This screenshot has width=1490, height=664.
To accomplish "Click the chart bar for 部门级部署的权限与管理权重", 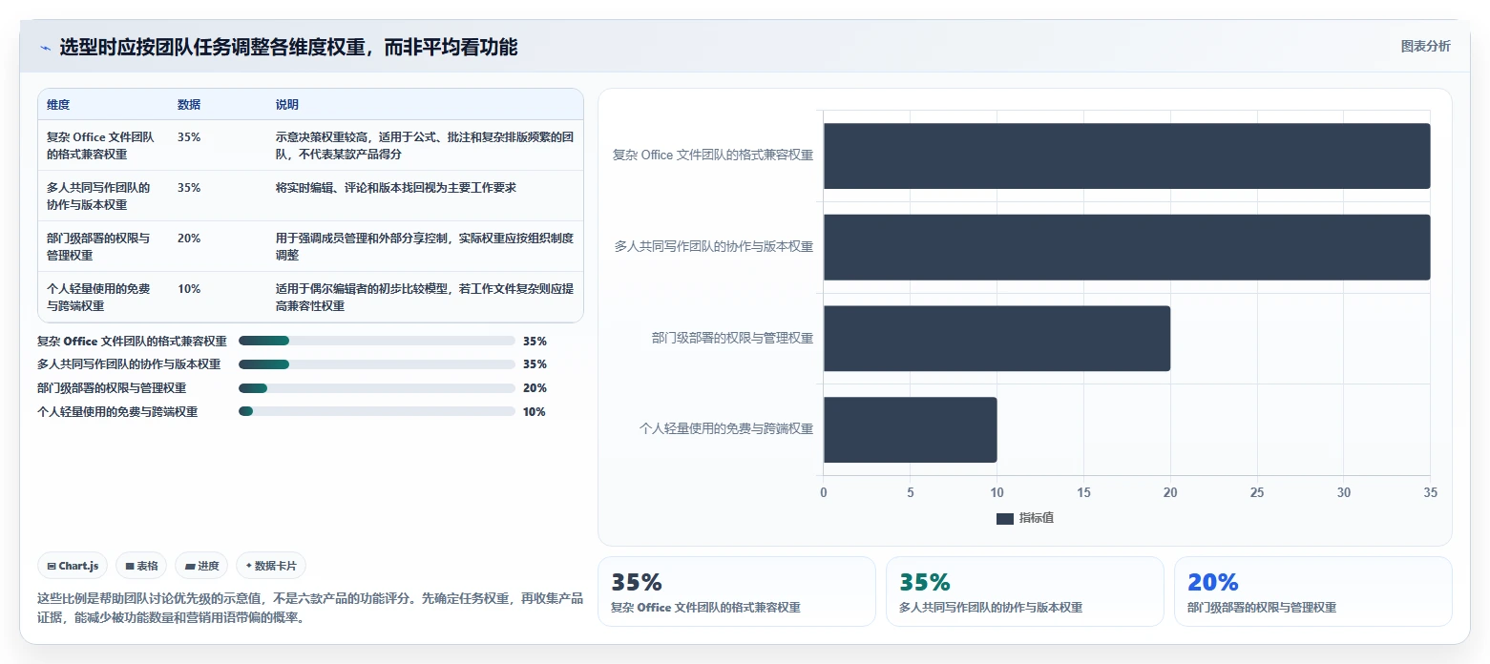I will (997, 339).
